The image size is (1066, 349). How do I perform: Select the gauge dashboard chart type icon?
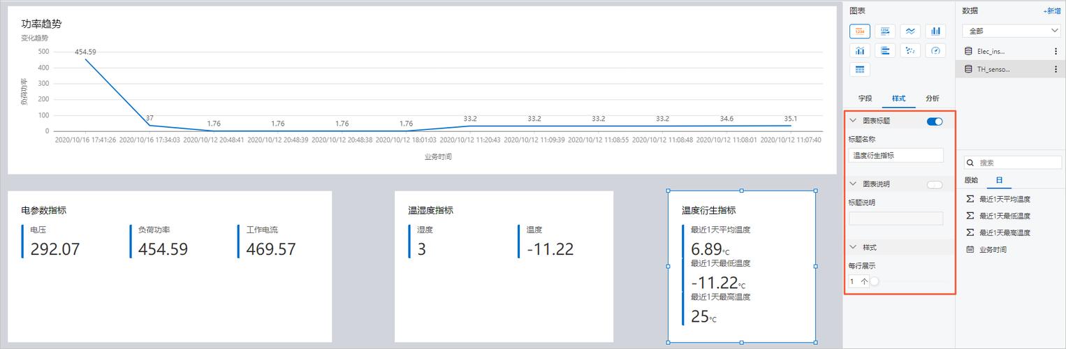(x=935, y=50)
